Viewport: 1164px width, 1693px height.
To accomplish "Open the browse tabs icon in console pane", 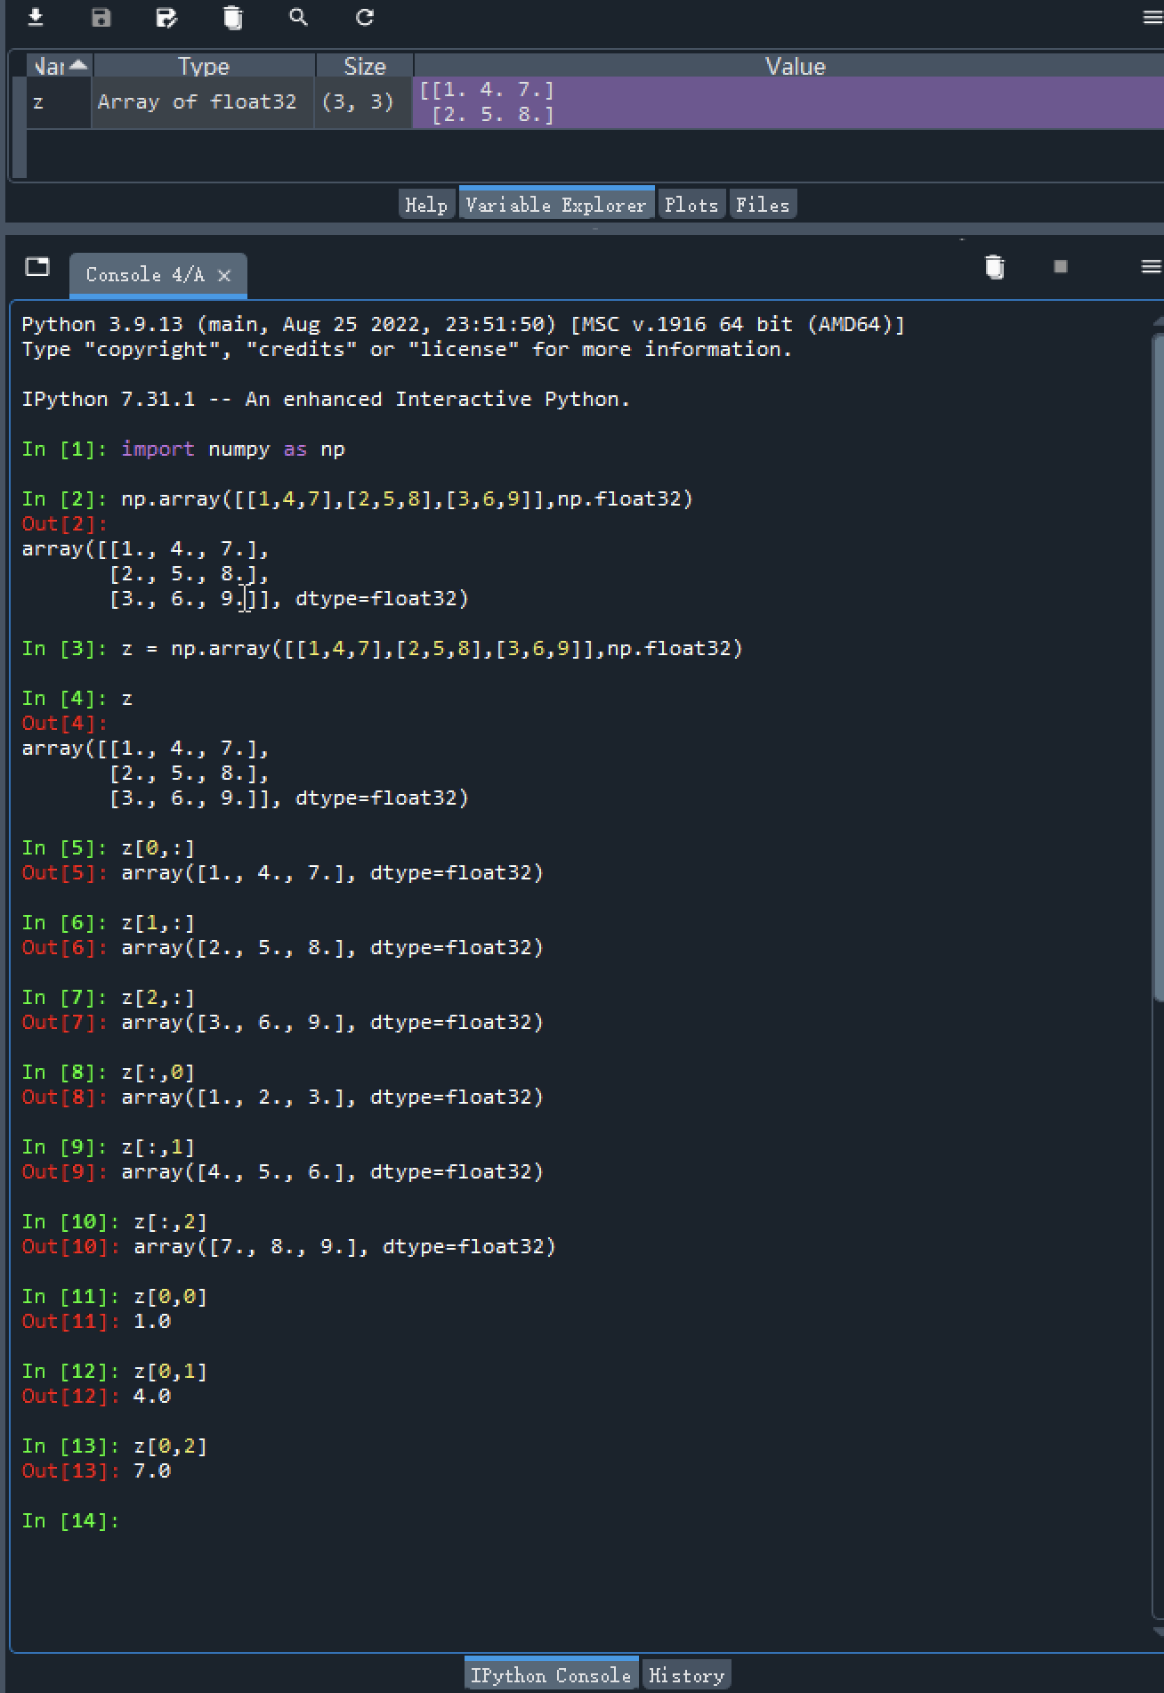I will [37, 266].
